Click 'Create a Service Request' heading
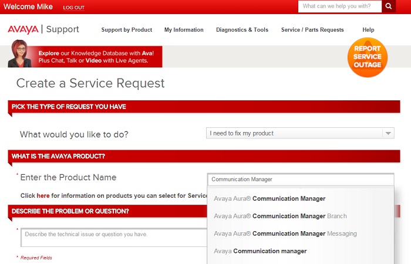The height and width of the screenshot is (264, 411). (90, 83)
